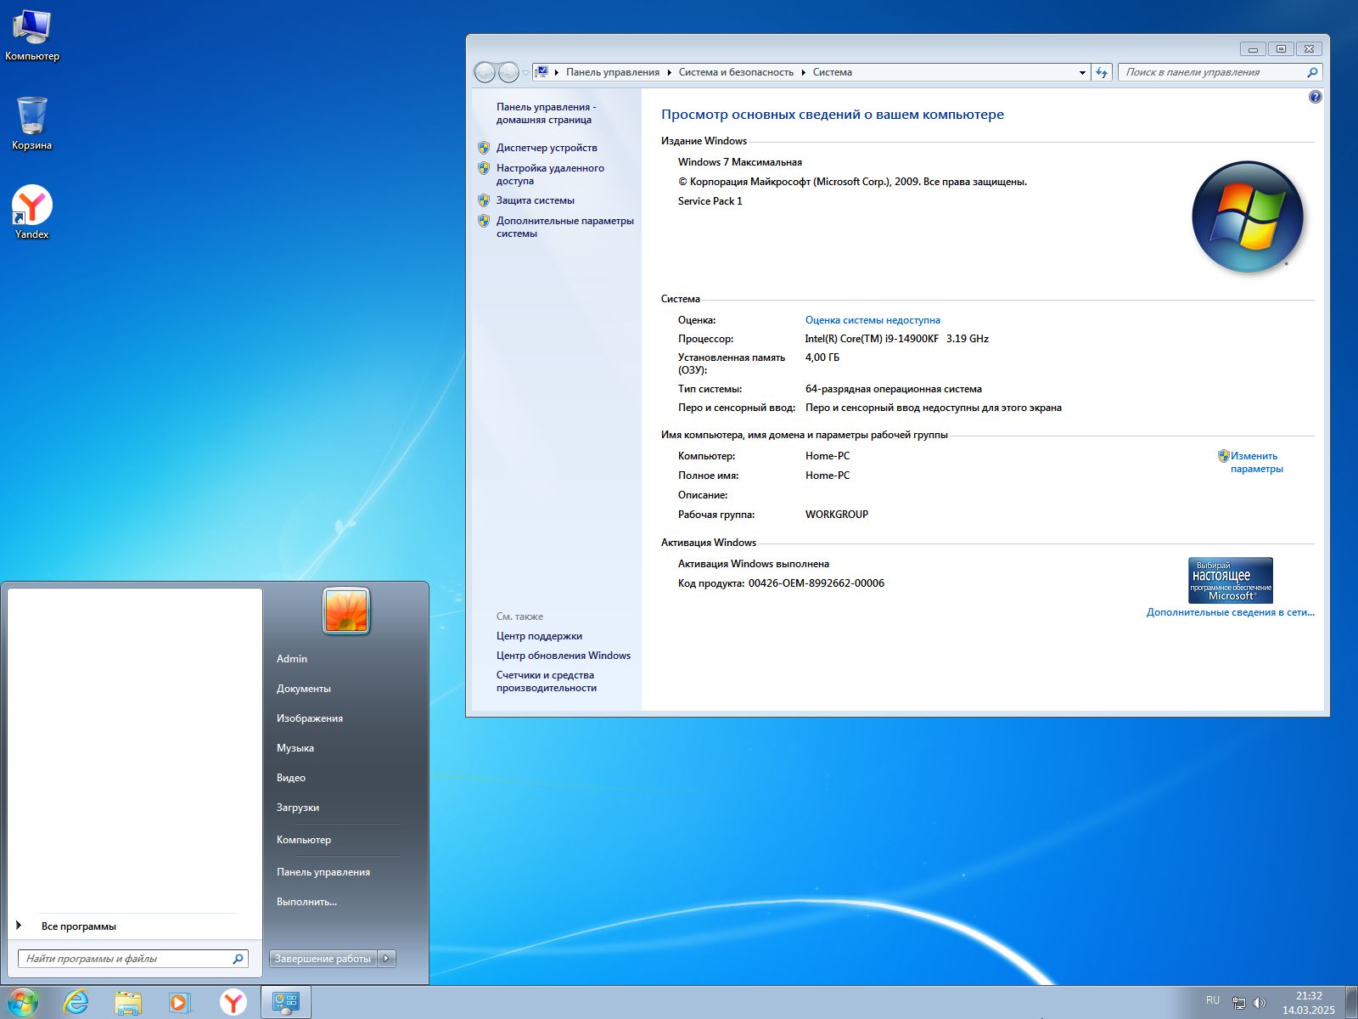The width and height of the screenshot is (1358, 1019).
Task: Click the Панель управления breadcrumb
Action: point(612,72)
